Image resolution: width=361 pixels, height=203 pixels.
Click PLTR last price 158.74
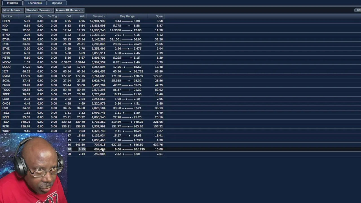tap(25, 126)
